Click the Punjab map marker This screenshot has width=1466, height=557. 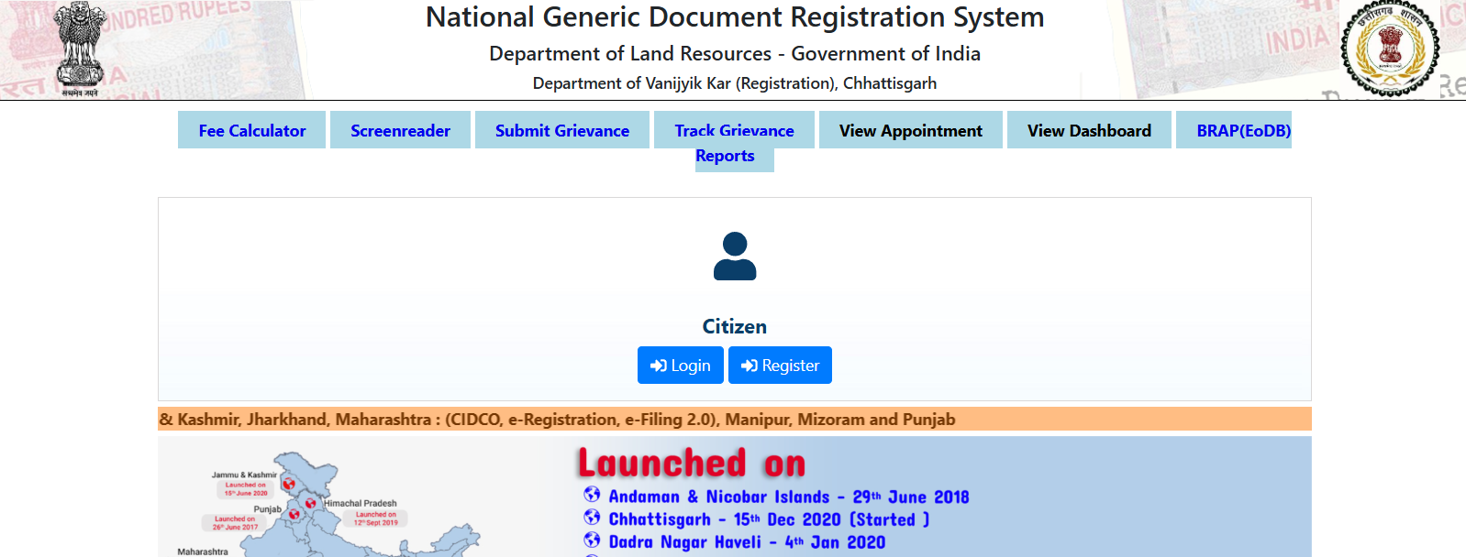point(294,515)
